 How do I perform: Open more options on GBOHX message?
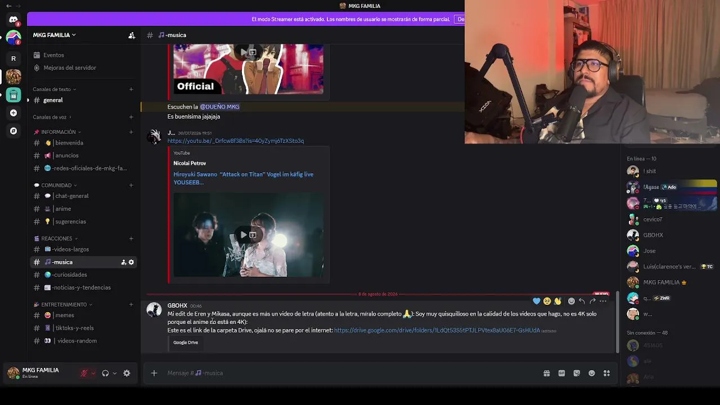click(603, 301)
